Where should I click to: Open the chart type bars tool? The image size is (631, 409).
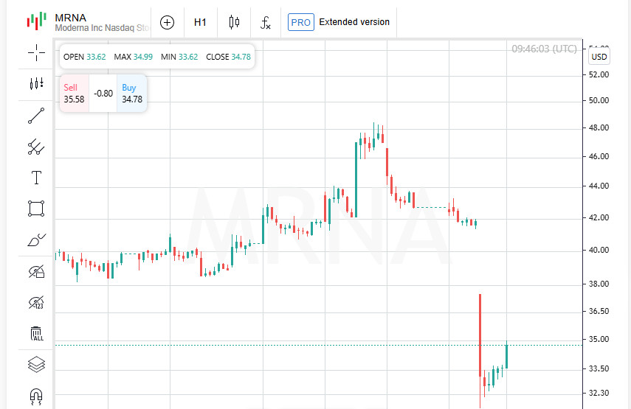[36, 83]
